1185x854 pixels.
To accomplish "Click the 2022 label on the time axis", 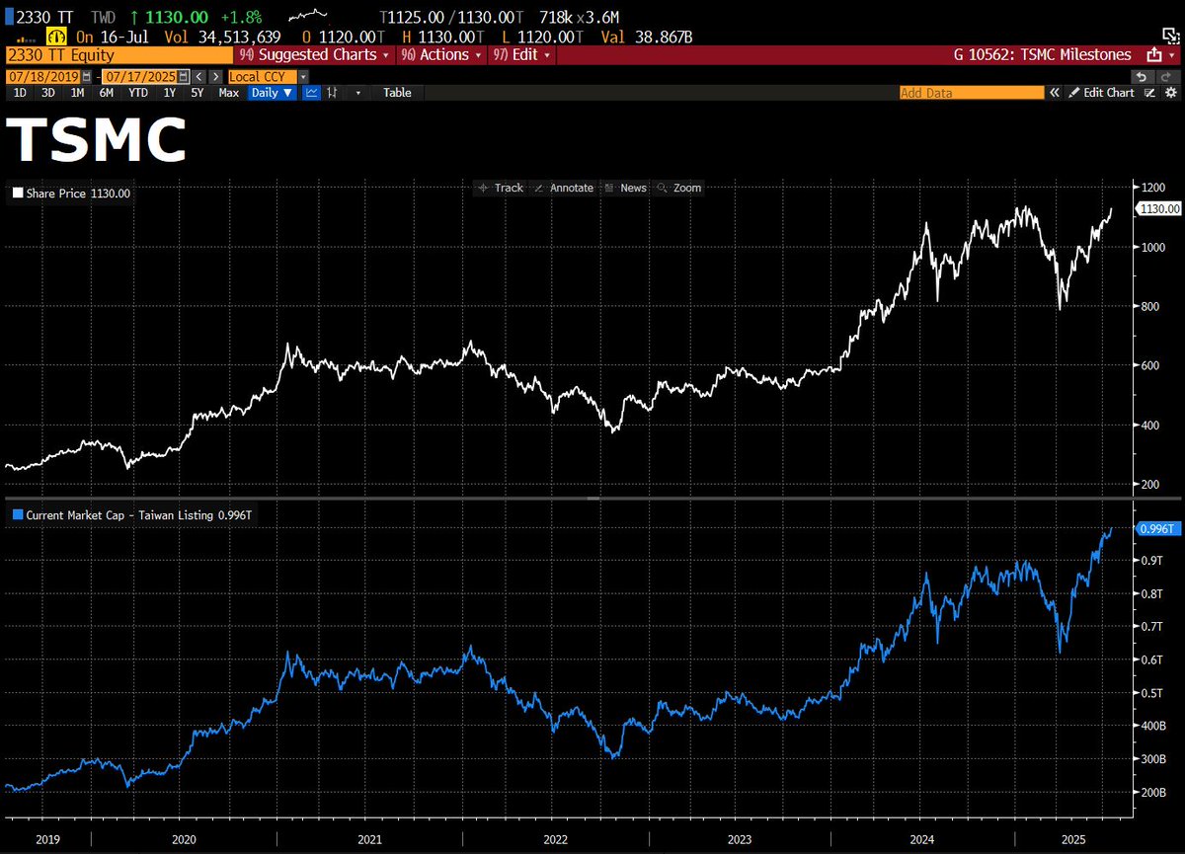I will 554,840.
